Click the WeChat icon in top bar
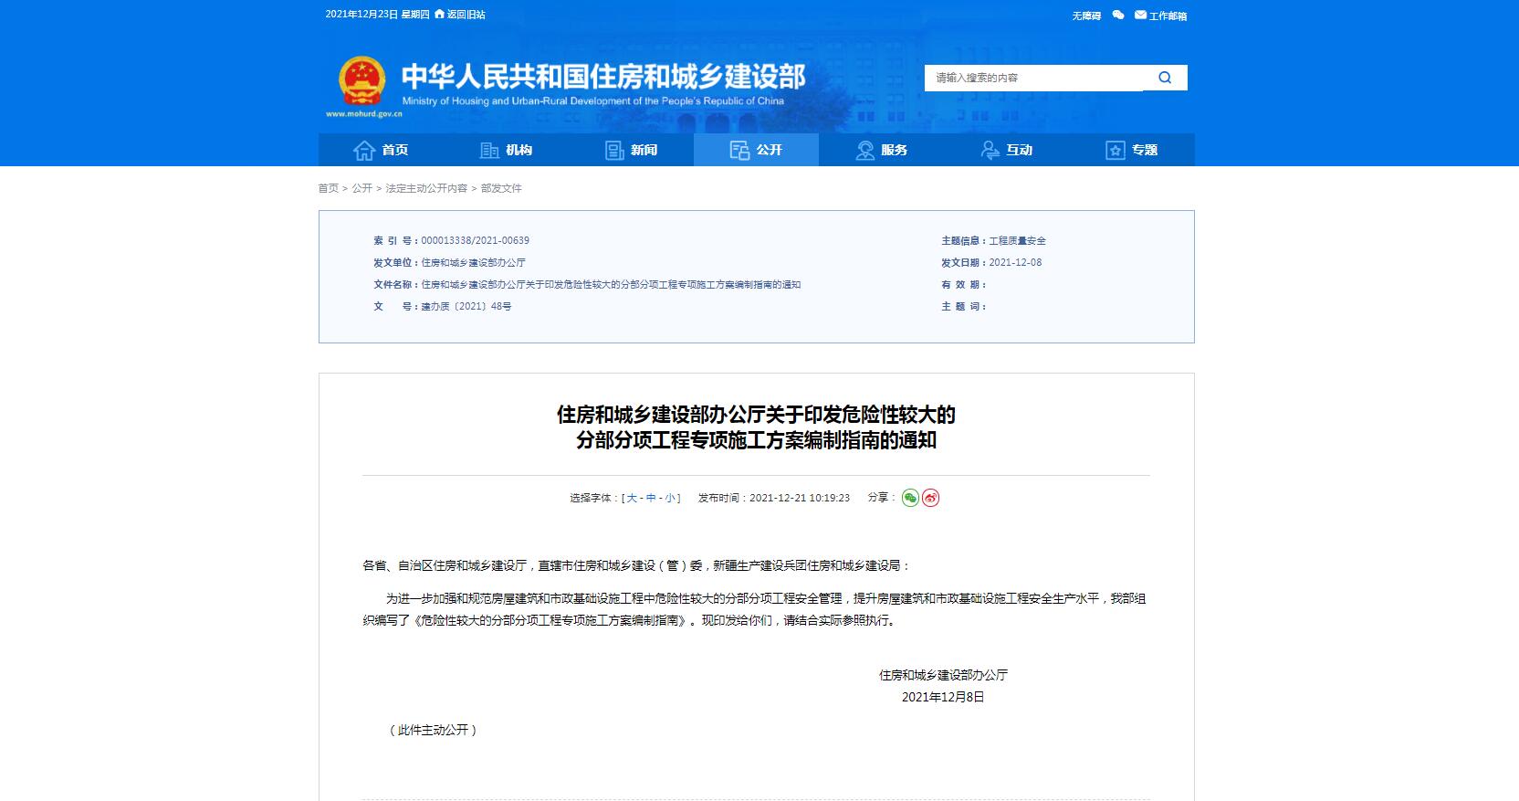This screenshot has height=801, width=1519. [1118, 16]
